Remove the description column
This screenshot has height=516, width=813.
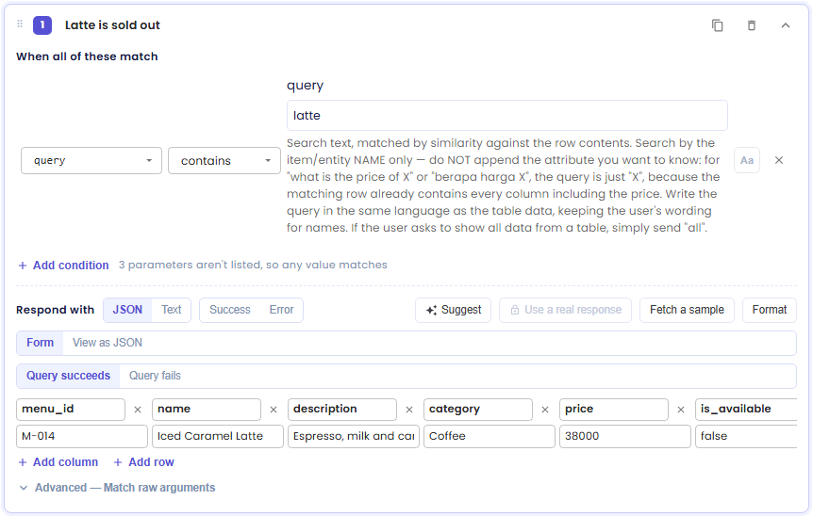point(409,410)
